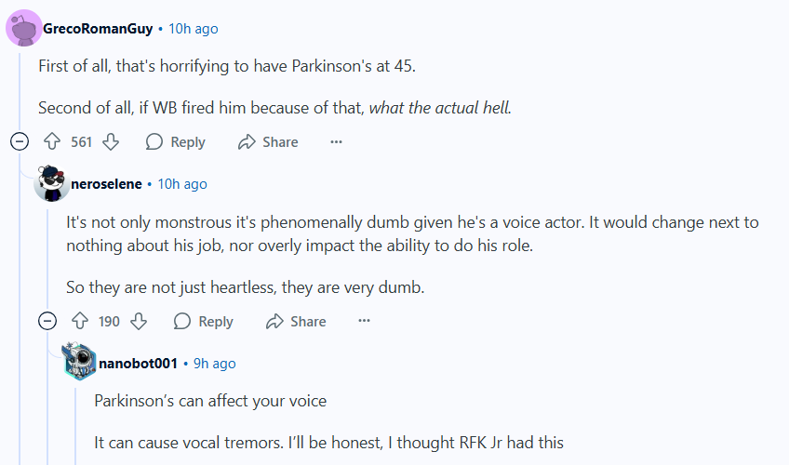The image size is (789, 465).
Task: Collapse neroselene's reply thread
Action: coord(47,322)
